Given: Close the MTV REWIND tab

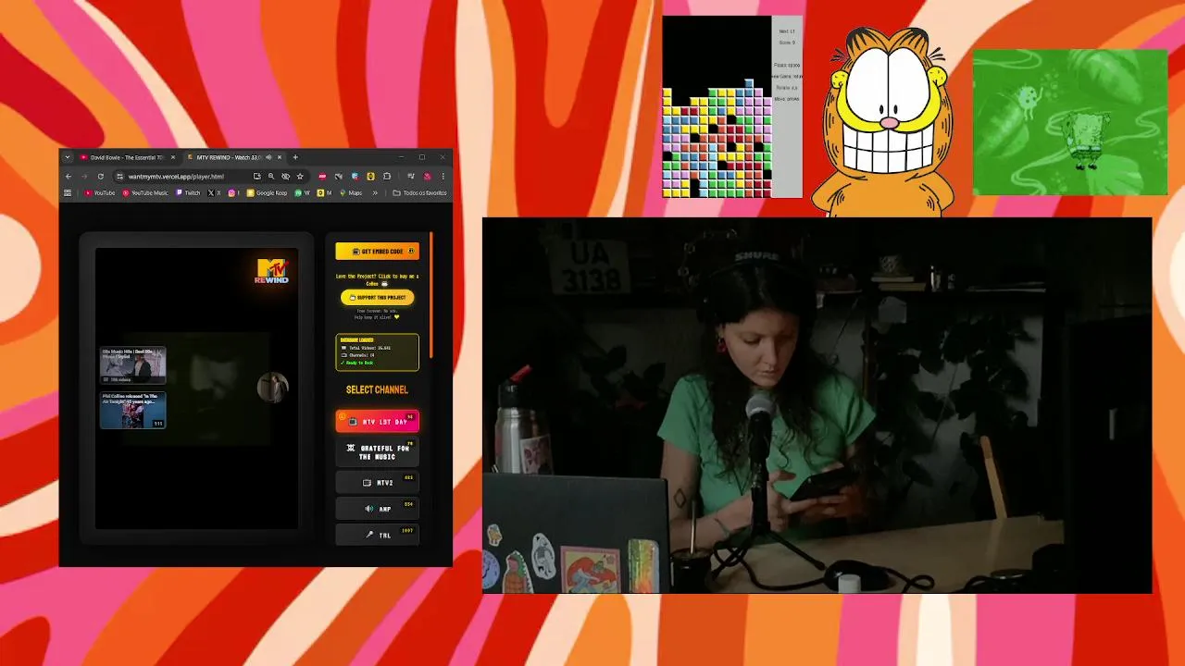Looking at the screenshot, I should point(280,157).
